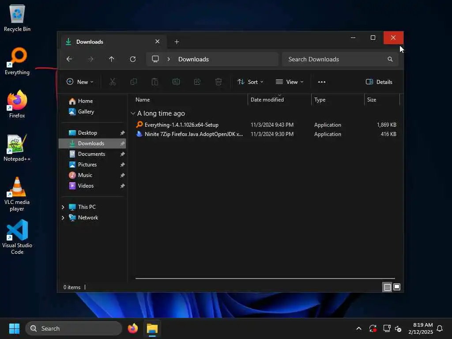452x339 pixels.
Task: Show hidden system tray icons
Action: 359,328
